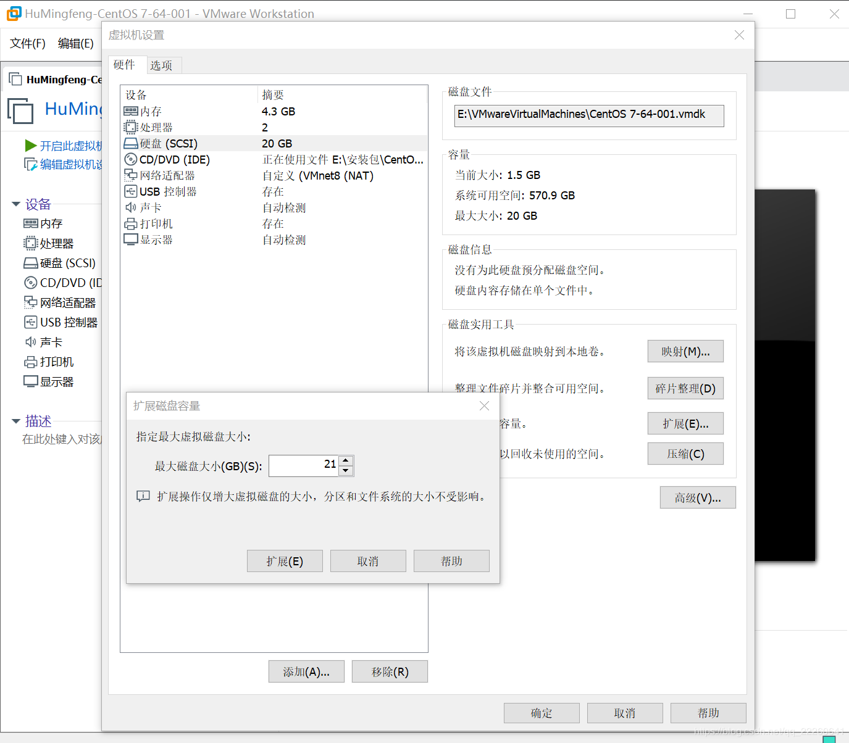The width and height of the screenshot is (849, 743).
Task: Click the 显示器 display icon in sidebar
Action: tap(30, 381)
